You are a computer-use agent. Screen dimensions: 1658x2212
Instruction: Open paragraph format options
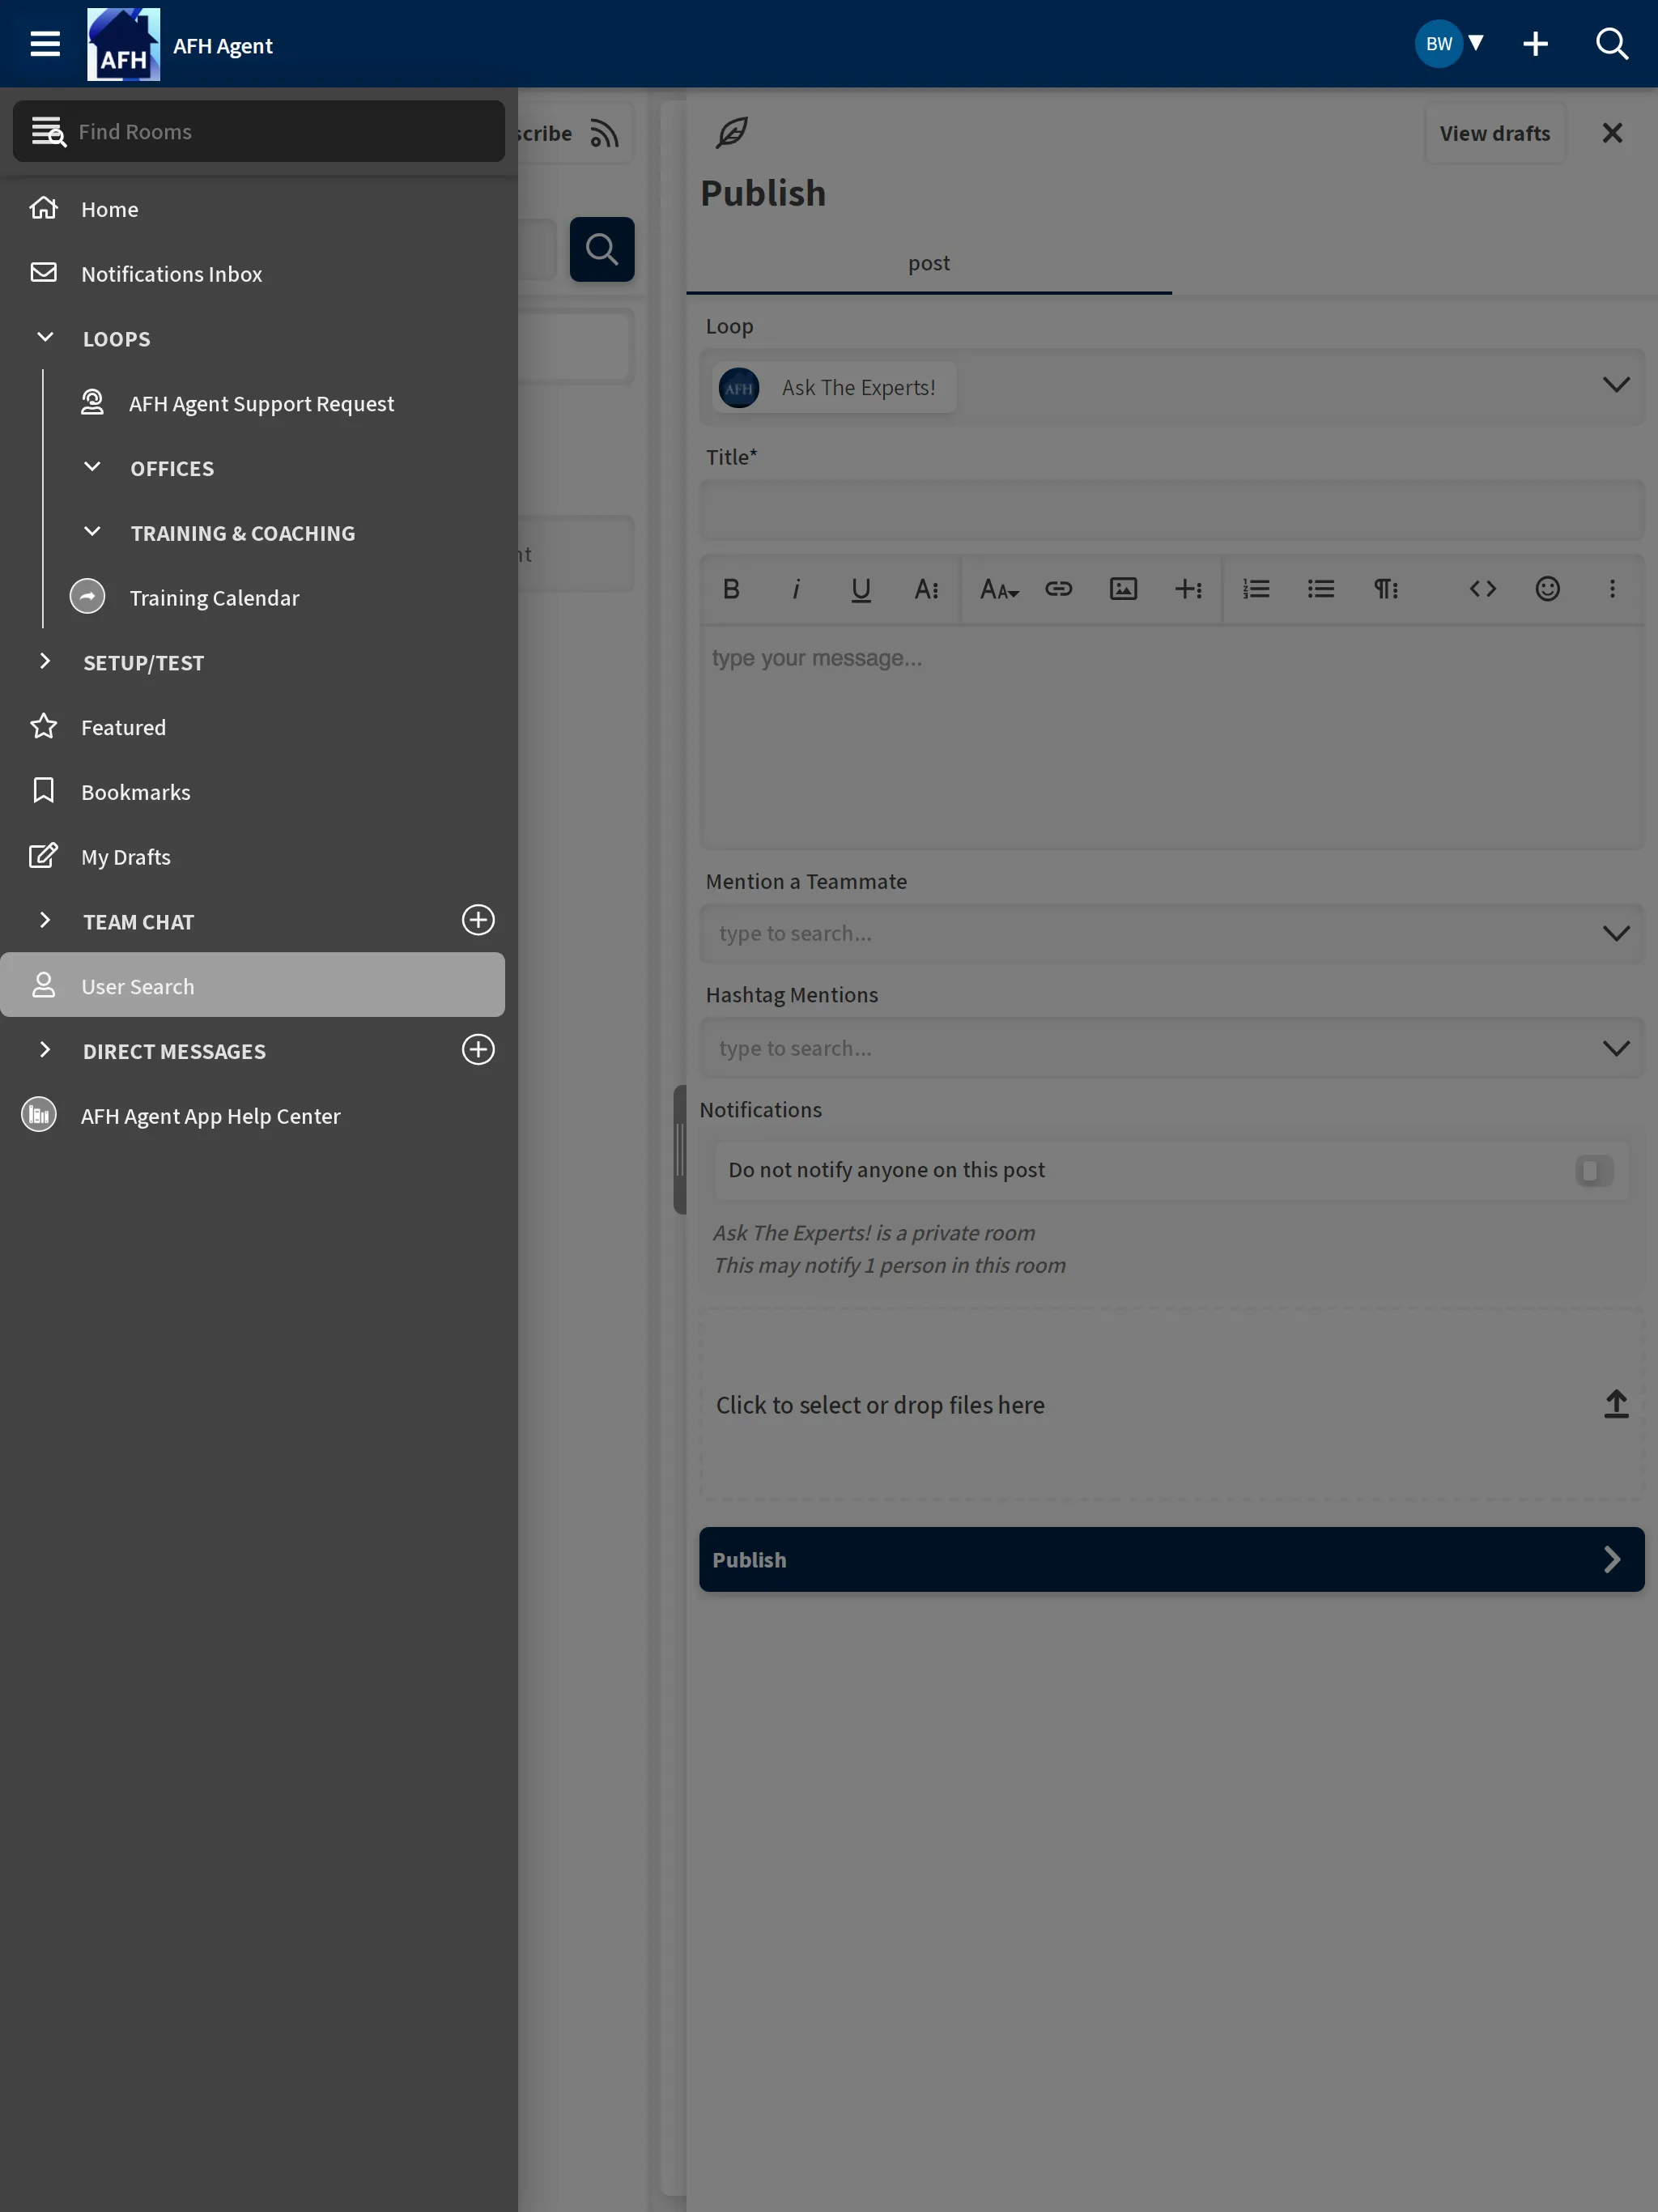(1385, 589)
